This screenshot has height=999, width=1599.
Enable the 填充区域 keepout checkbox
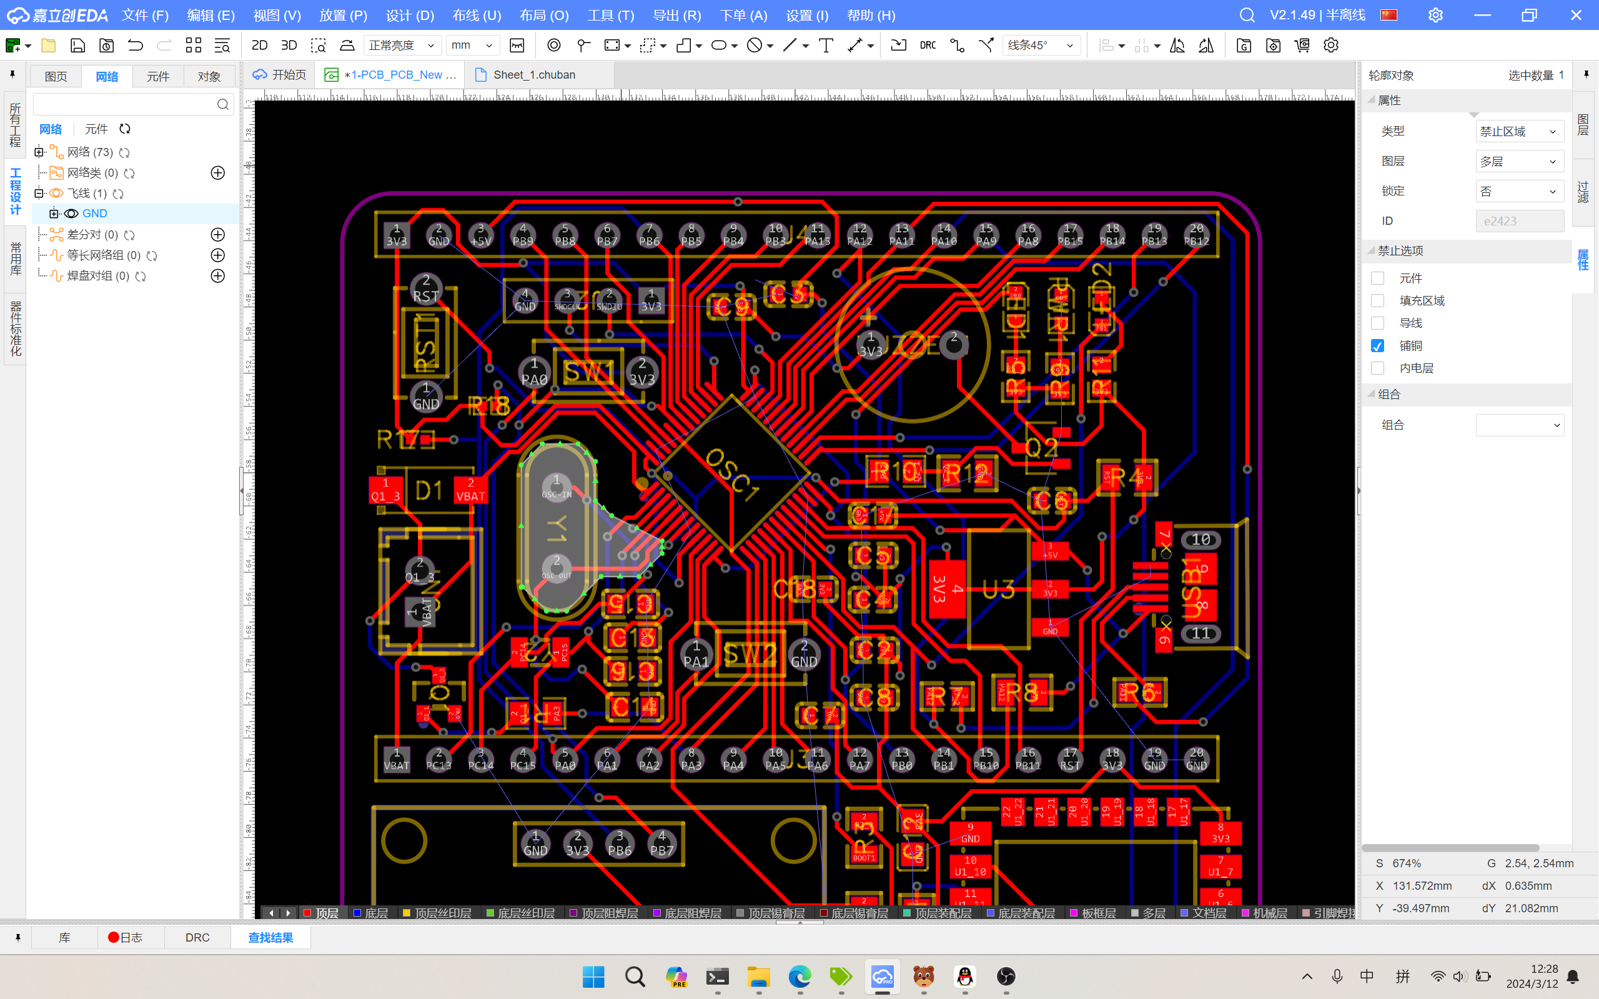tap(1378, 300)
